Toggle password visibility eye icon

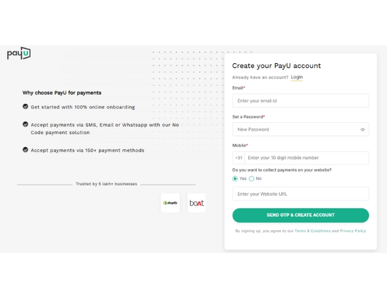click(363, 129)
